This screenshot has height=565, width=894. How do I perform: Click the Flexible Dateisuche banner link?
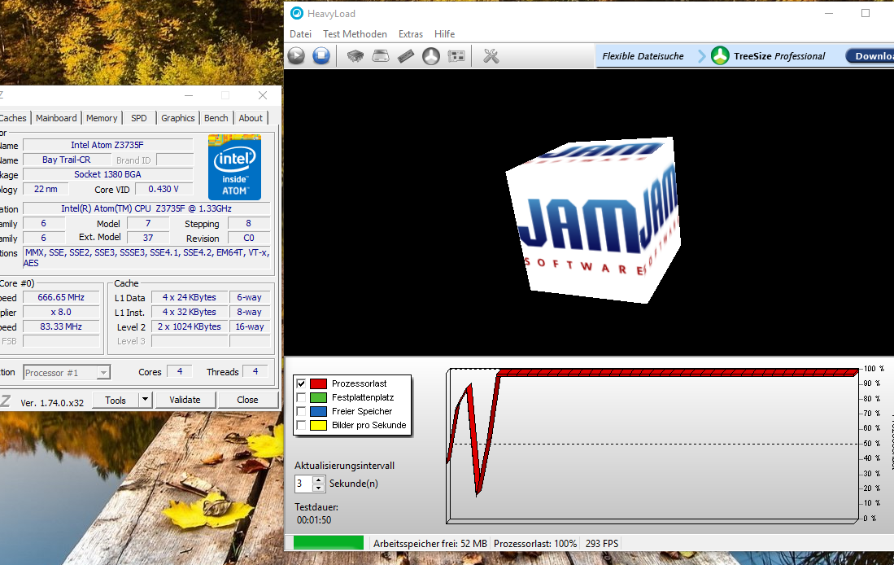643,56
